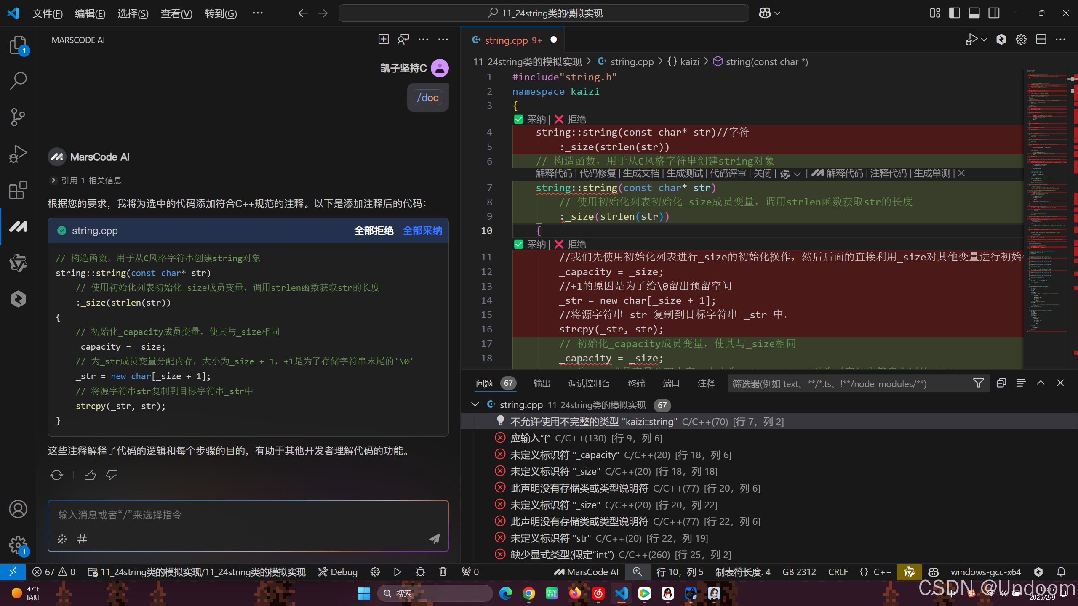Click the regenerate response icon
The width and height of the screenshot is (1078, 606).
tap(56, 475)
